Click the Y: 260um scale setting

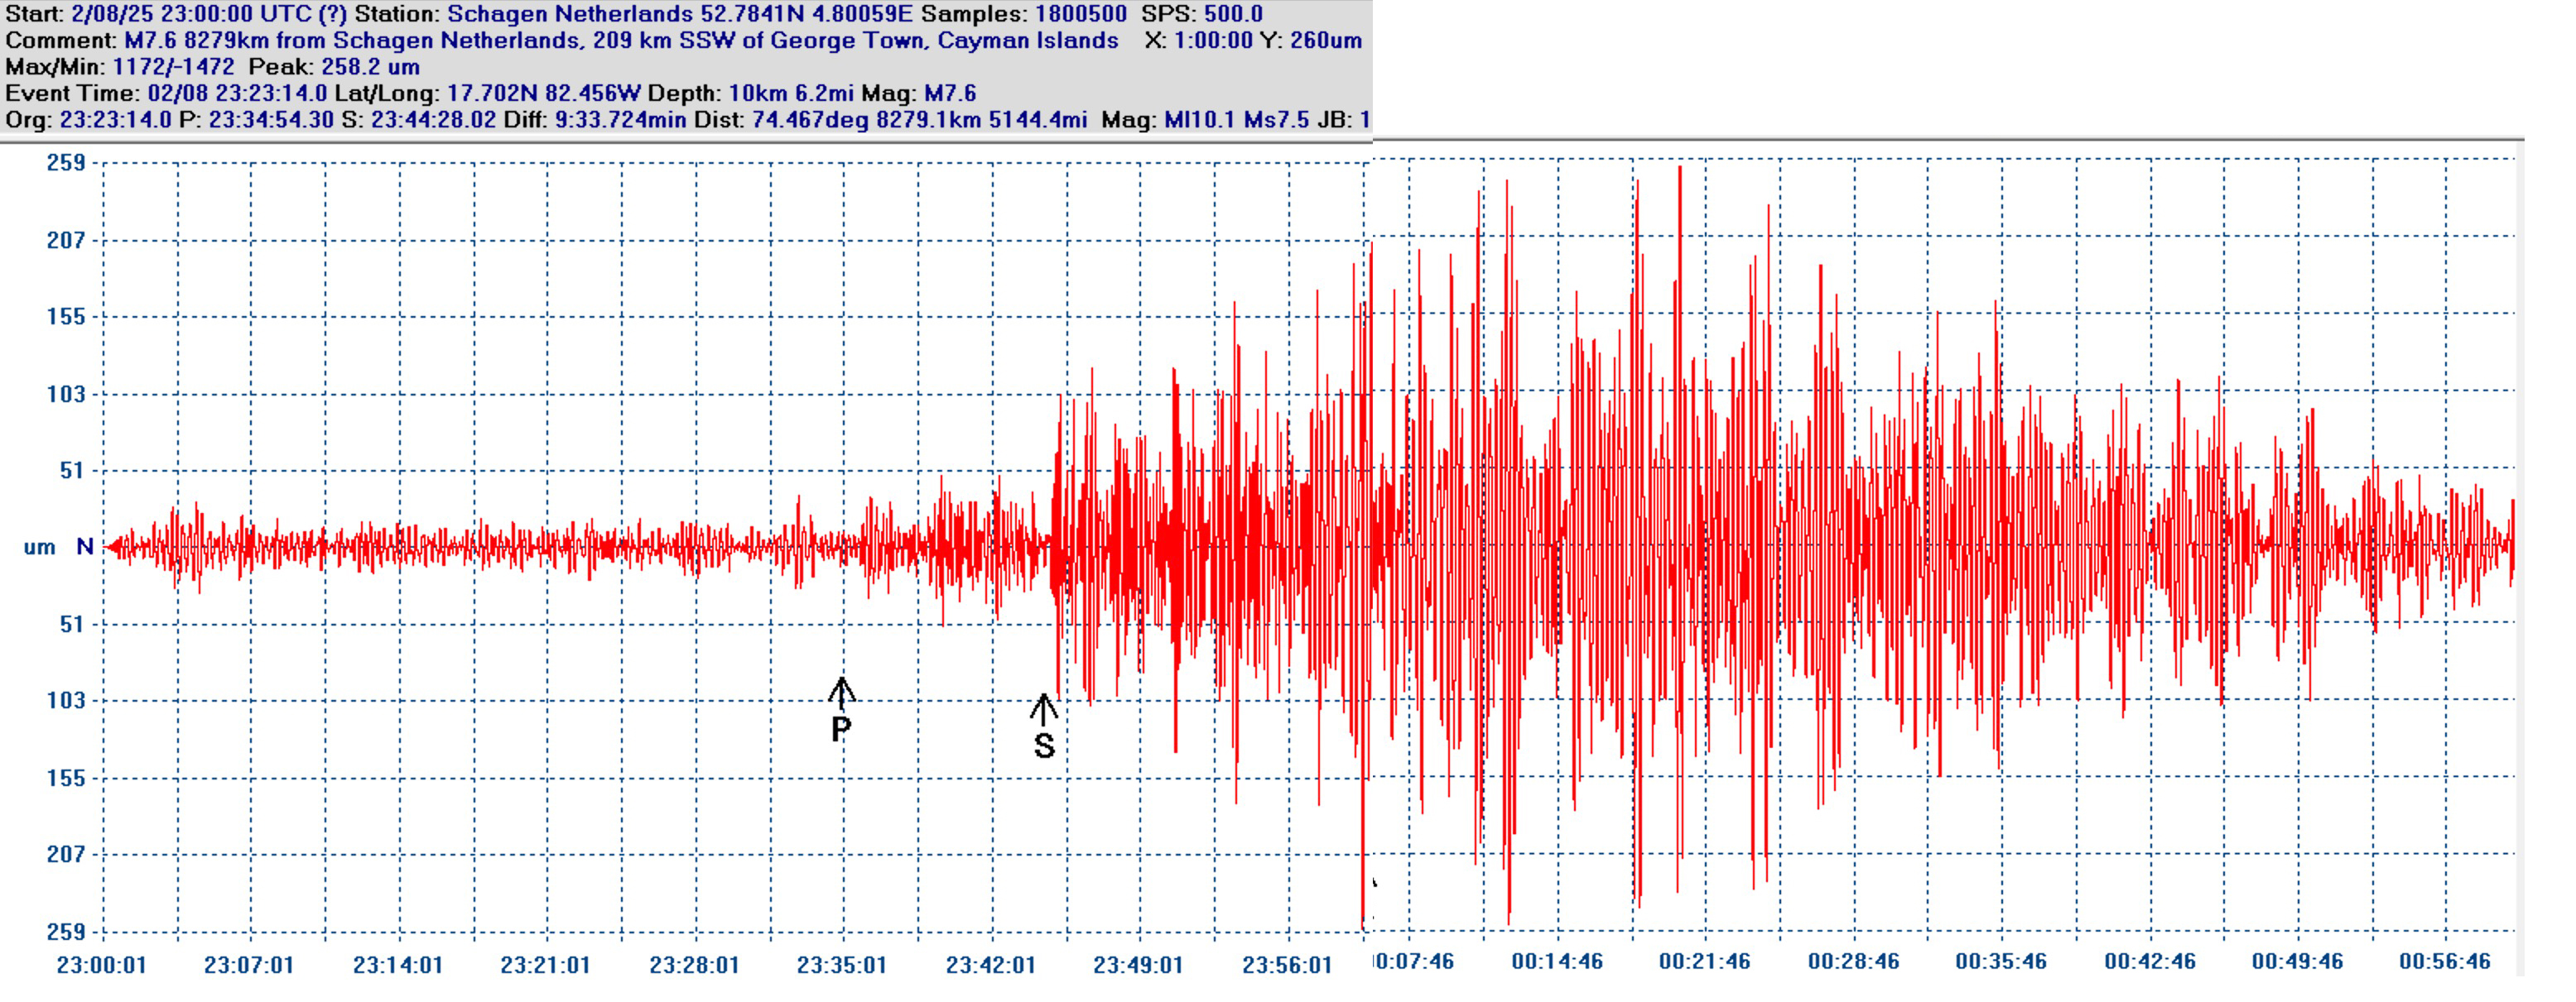pos(1313,41)
